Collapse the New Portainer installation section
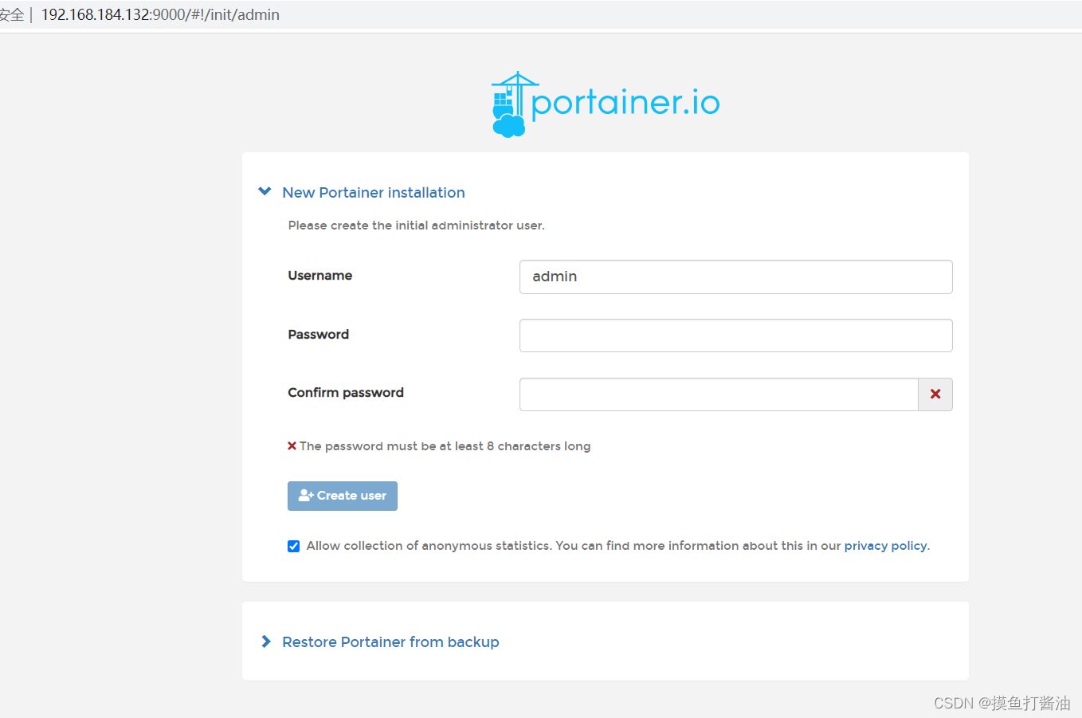 (x=362, y=192)
